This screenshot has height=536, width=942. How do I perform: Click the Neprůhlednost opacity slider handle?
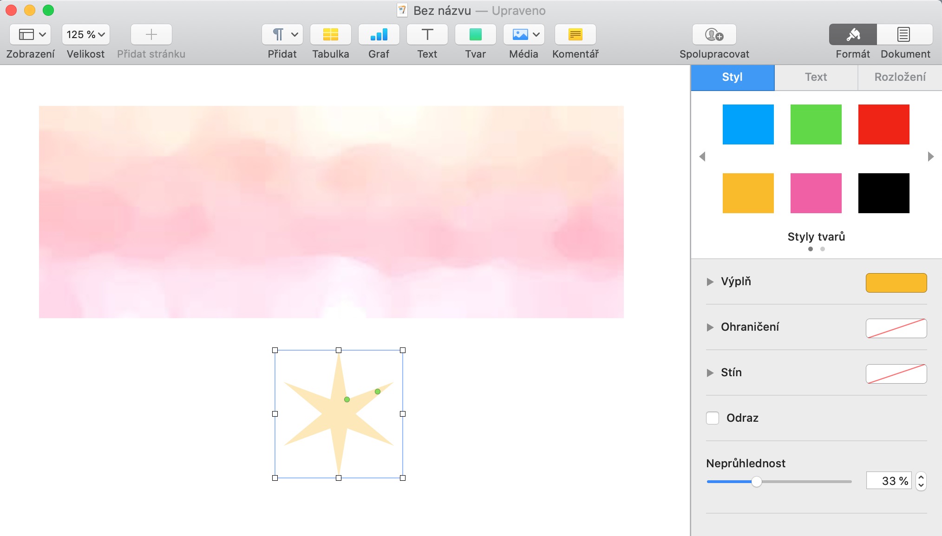(757, 482)
